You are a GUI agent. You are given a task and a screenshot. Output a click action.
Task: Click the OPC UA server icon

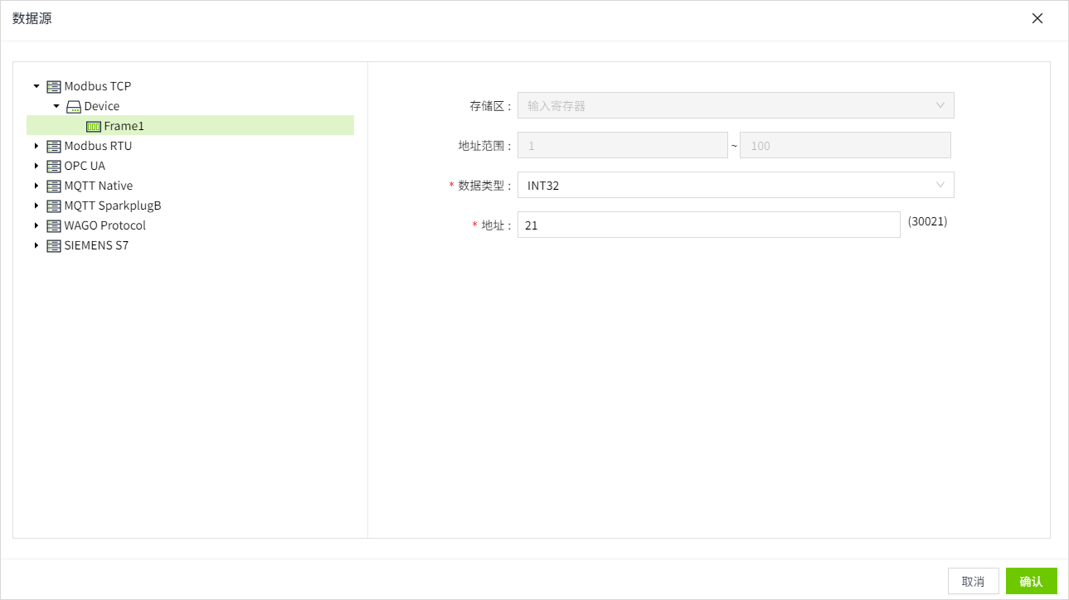(x=54, y=166)
